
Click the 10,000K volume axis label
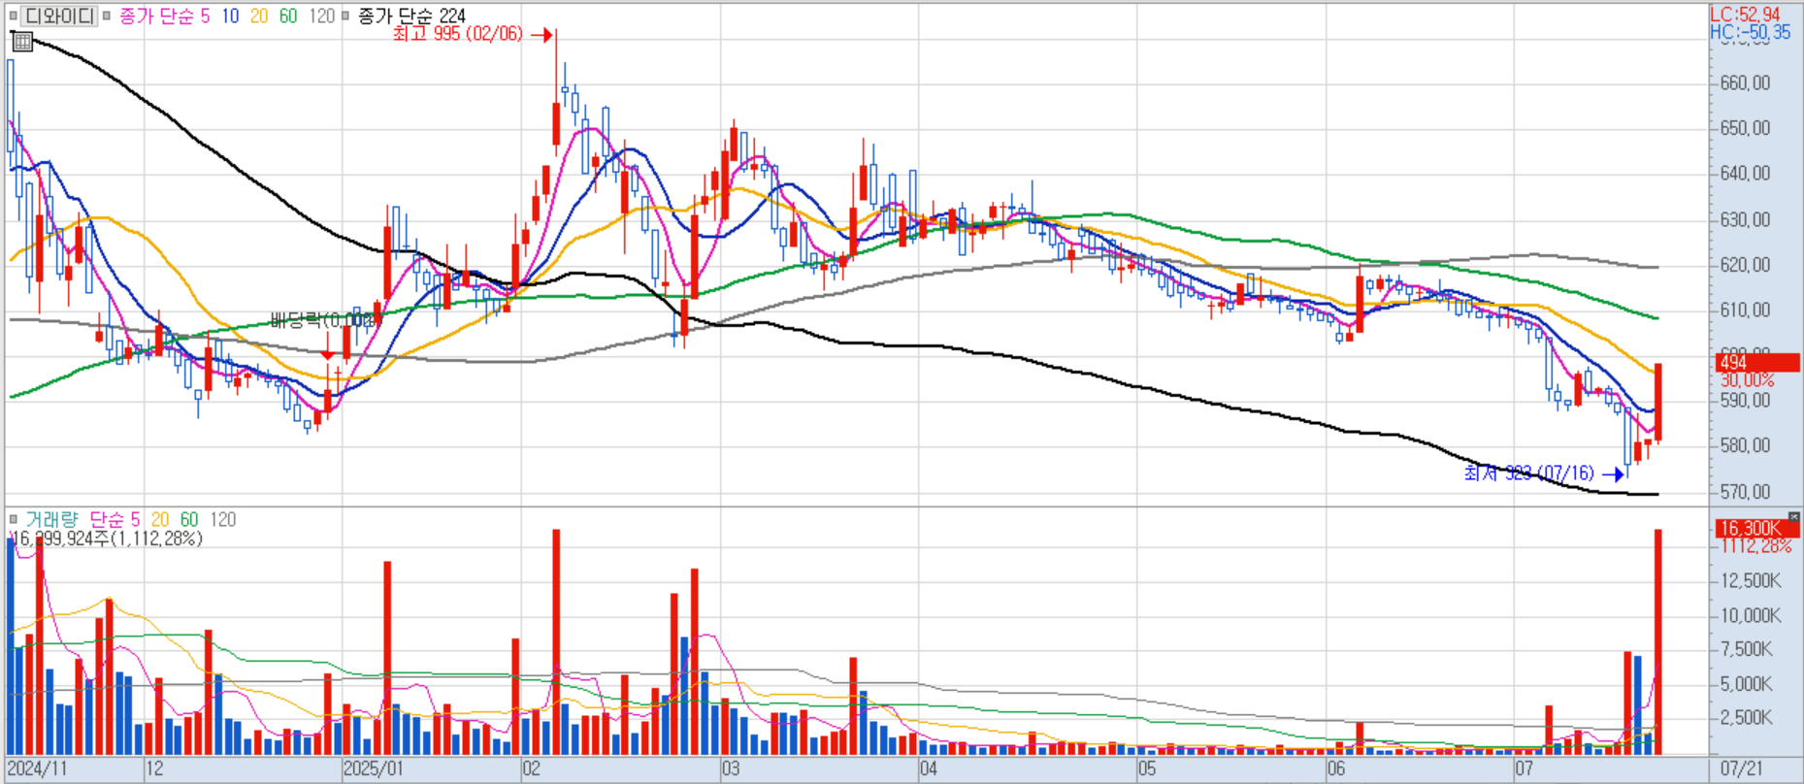click(x=1751, y=615)
